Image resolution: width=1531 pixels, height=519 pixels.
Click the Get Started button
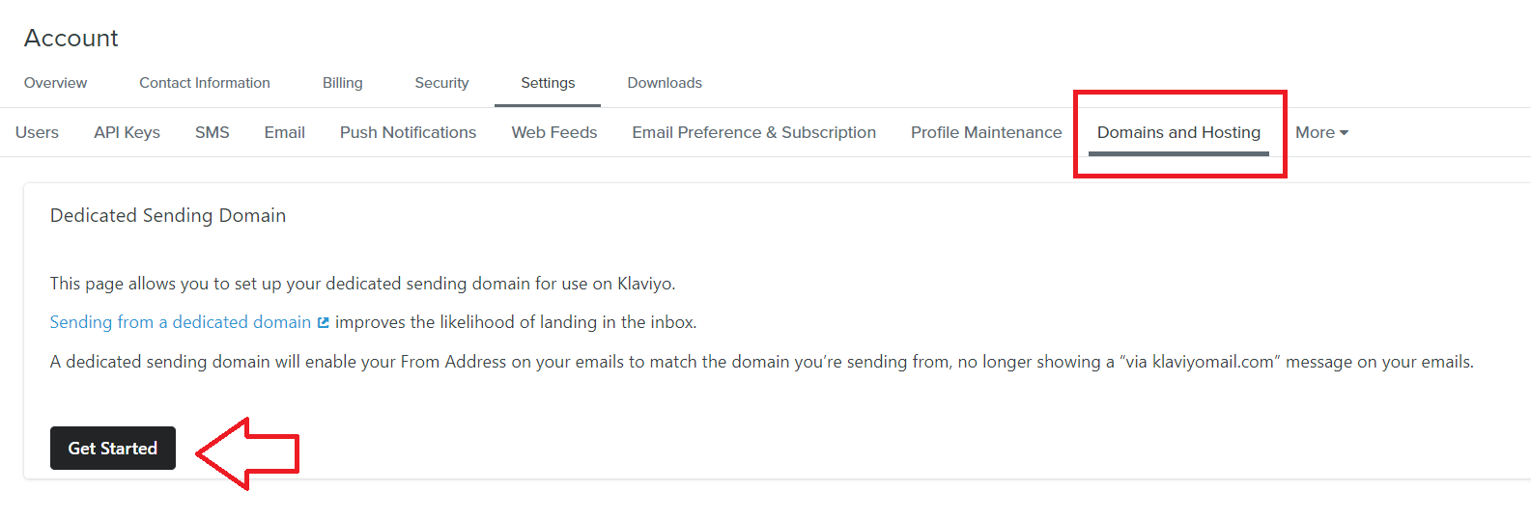113,449
